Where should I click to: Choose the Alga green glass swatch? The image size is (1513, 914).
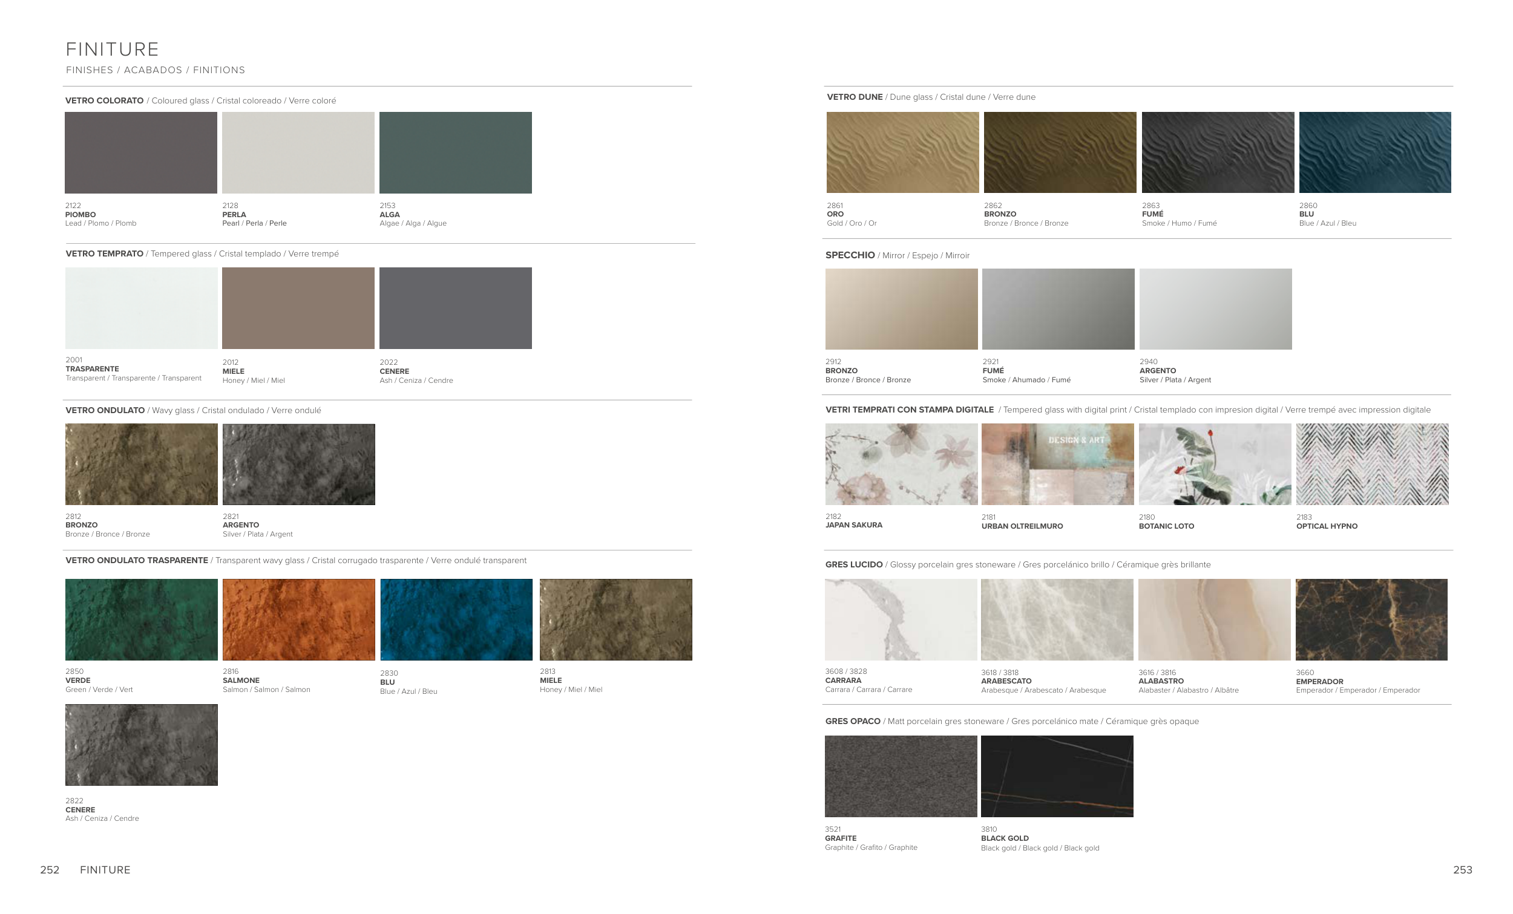(455, 152)
